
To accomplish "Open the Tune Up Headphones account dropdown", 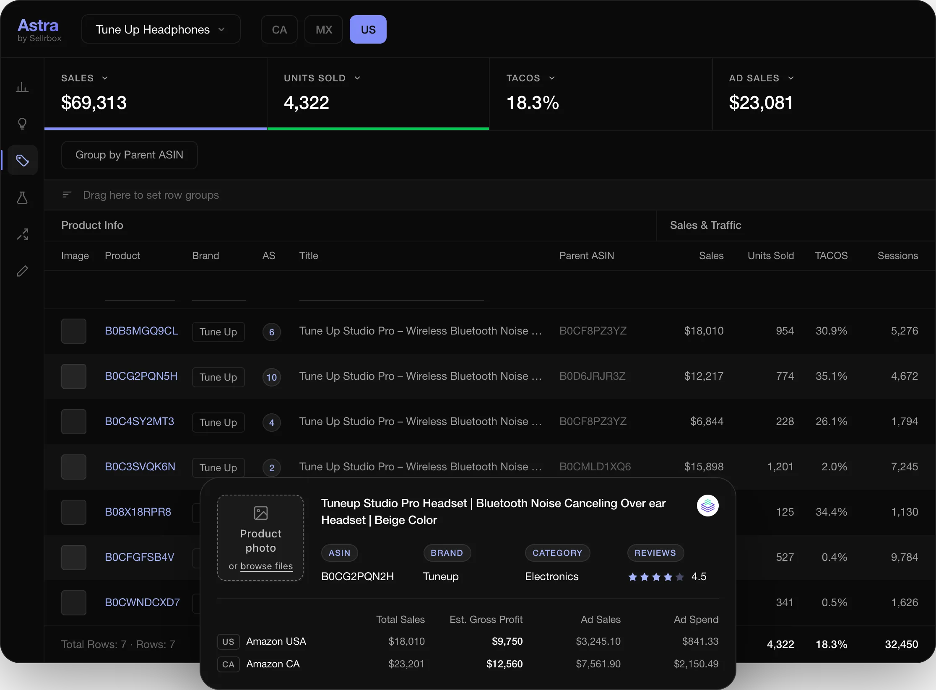I will click(x=161, y=29).
